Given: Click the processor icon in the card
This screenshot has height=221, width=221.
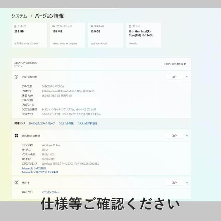Looking at the screenshot, I should pos(130,26).
